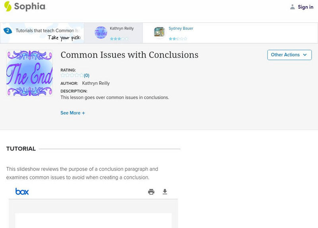Viewport: 318px width, 228px height.
Task: Click author name Kathryn Reilly
Action: tap(96, 83)
